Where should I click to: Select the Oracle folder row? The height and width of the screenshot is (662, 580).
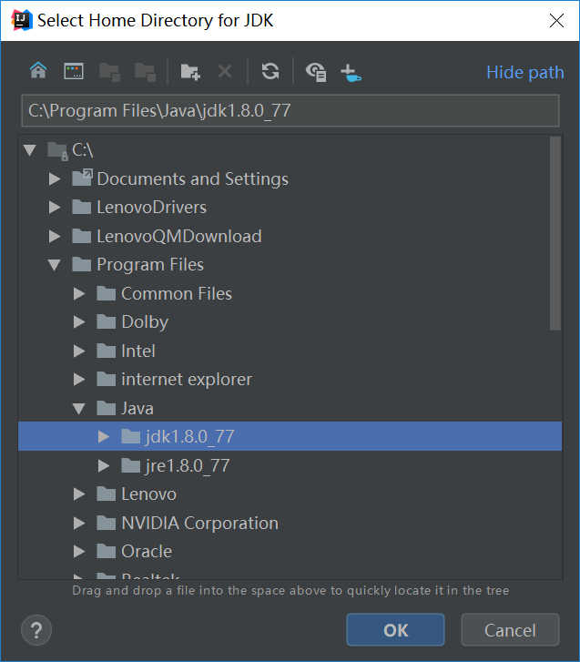pos(290,552)
